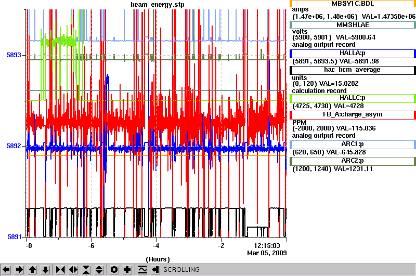The height and width of the screenshot is (276, 416).
Task: Click the VAL=115.036 reading
Action: click(356, 128)
